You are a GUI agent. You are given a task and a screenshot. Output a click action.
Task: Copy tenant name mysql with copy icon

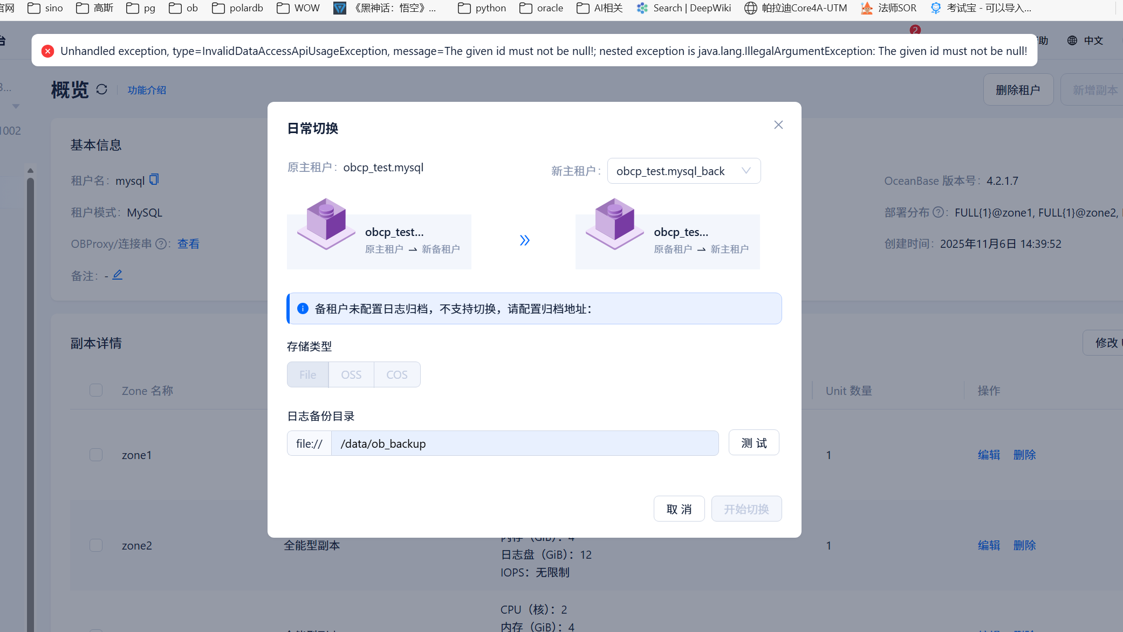(x=154, y=179)
